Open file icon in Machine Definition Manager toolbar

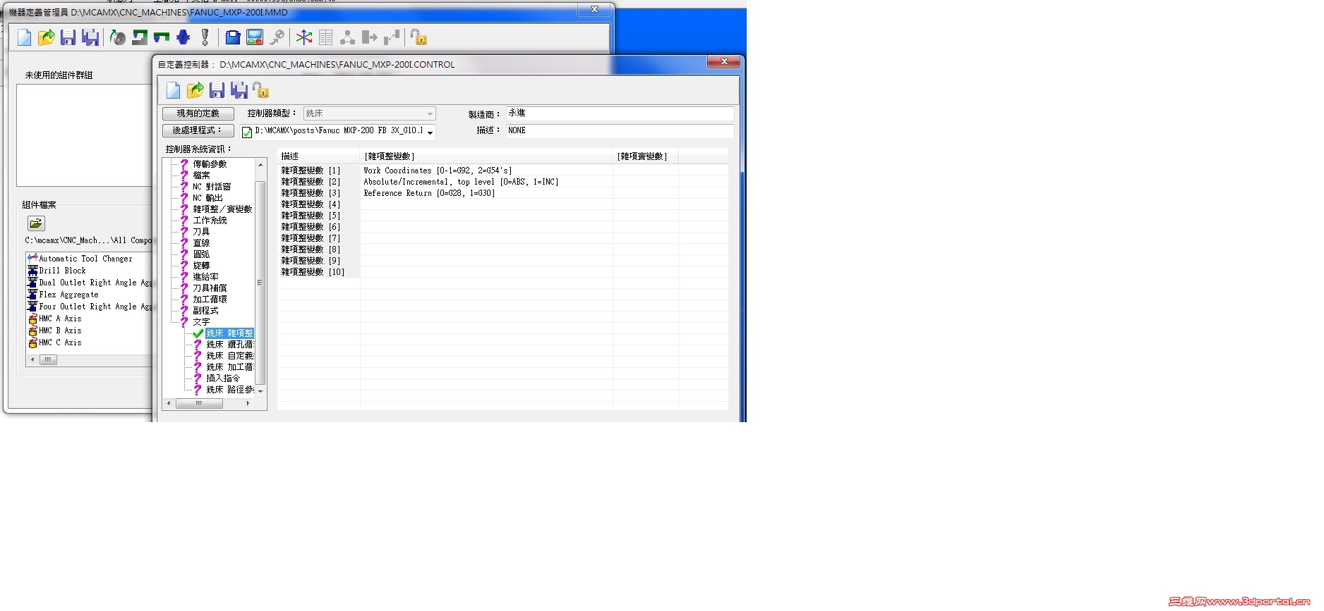[46, 37]
